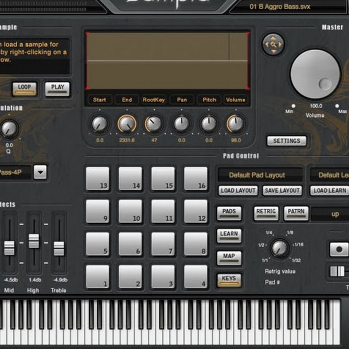Click the -4.9db Treble value
This screenshot has width=349, height=349.
(60, 280)
